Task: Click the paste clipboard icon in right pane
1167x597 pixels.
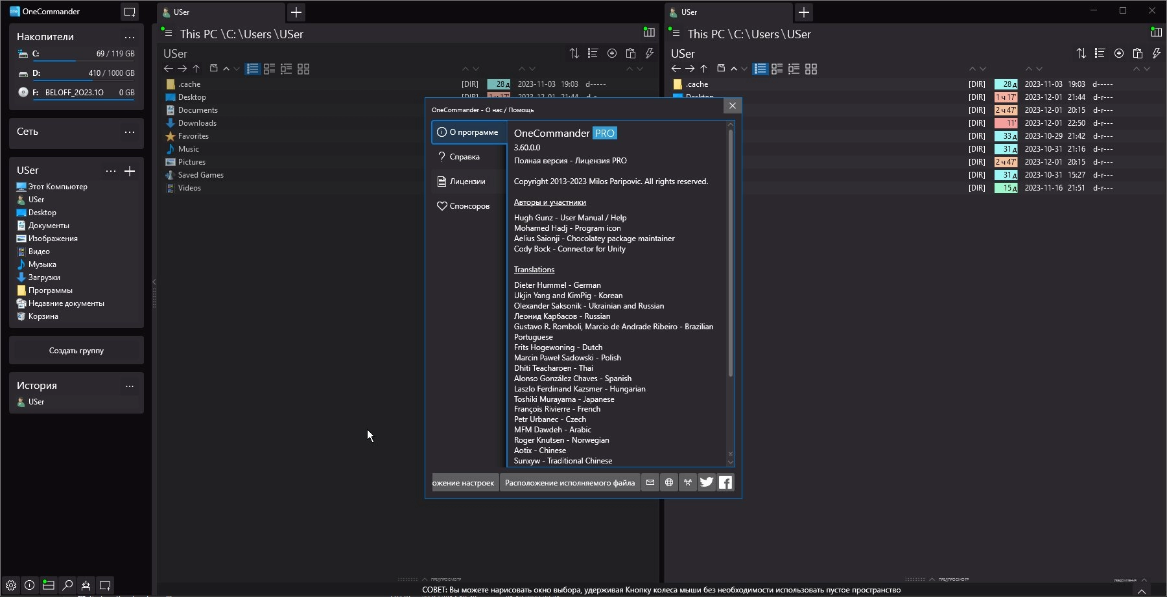Action: coord(1137,53)
